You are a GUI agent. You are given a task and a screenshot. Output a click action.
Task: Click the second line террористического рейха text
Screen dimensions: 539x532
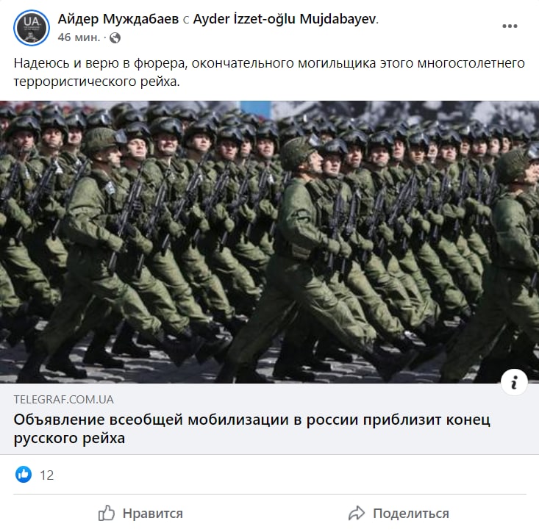96,82
